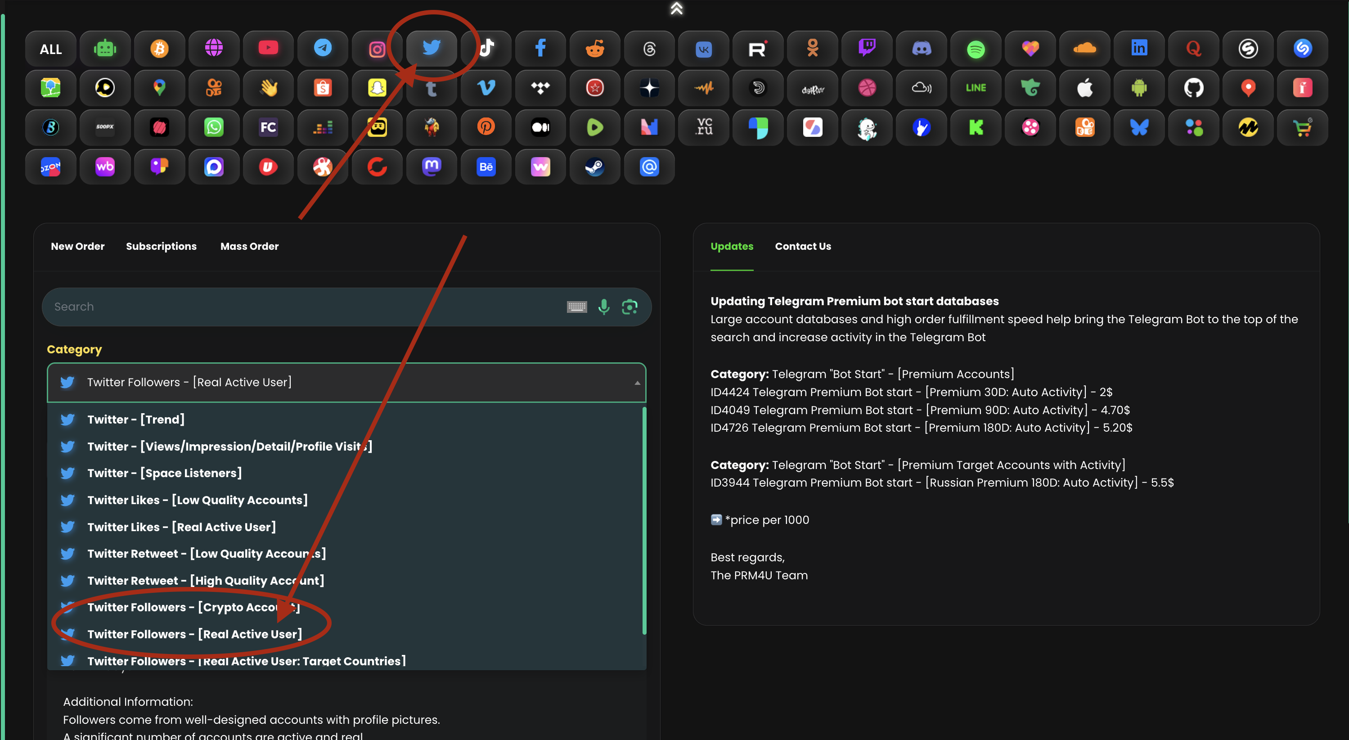The image size is (1349, 740).
Task: Select the shopping cart service icon
Action: tap(1304, 127)
